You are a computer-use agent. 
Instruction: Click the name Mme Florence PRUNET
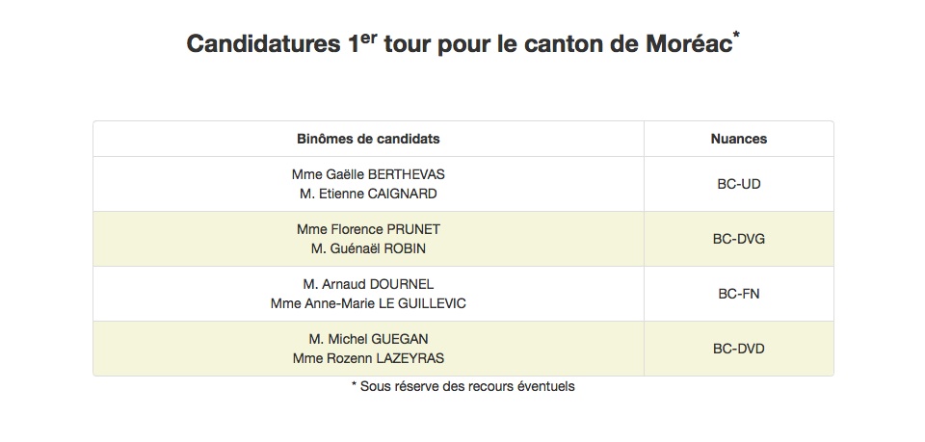368,229
